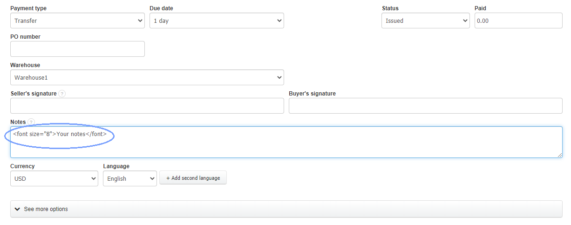Image resolution: width=571 pixels, height=225 pixels.
Task: Click help icon next to Seller's signature
Action: pos(62,94)
